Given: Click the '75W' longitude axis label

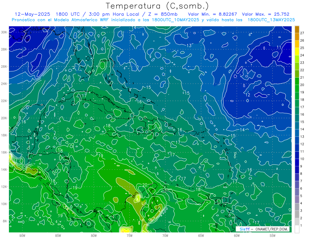Looking at the screenshot, I should 130,236.
